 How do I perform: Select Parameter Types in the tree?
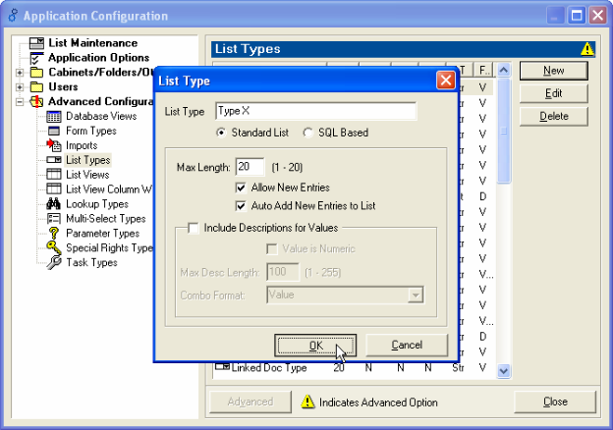coord(102,233)
